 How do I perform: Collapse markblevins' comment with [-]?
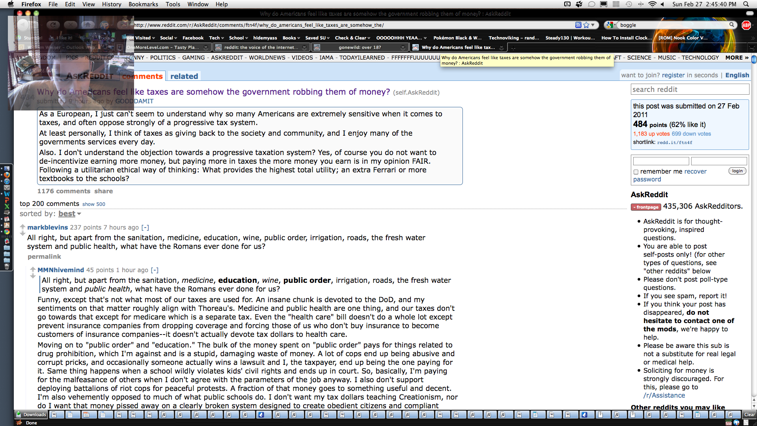coord(145,227)
